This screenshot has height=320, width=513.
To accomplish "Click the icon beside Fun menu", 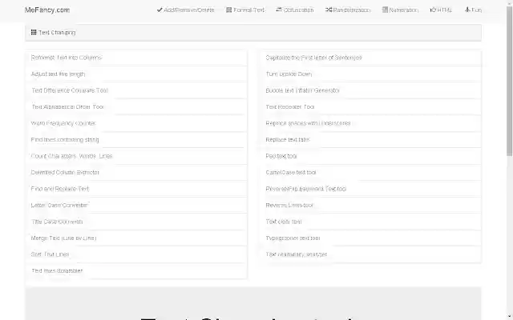I will (467, 10).
